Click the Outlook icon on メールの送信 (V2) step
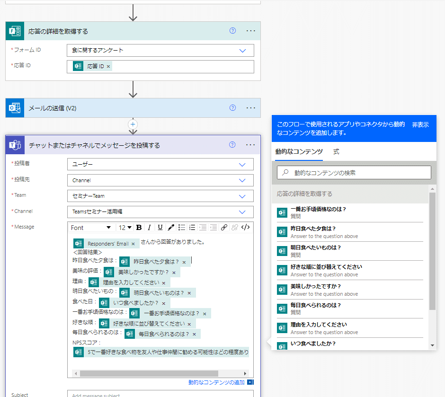The width and height of the screenshot is (445, 397). (15, 108)
